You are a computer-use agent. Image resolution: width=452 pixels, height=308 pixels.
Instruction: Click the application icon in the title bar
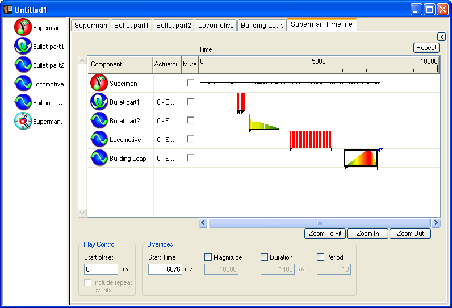(x=8, y=9)
